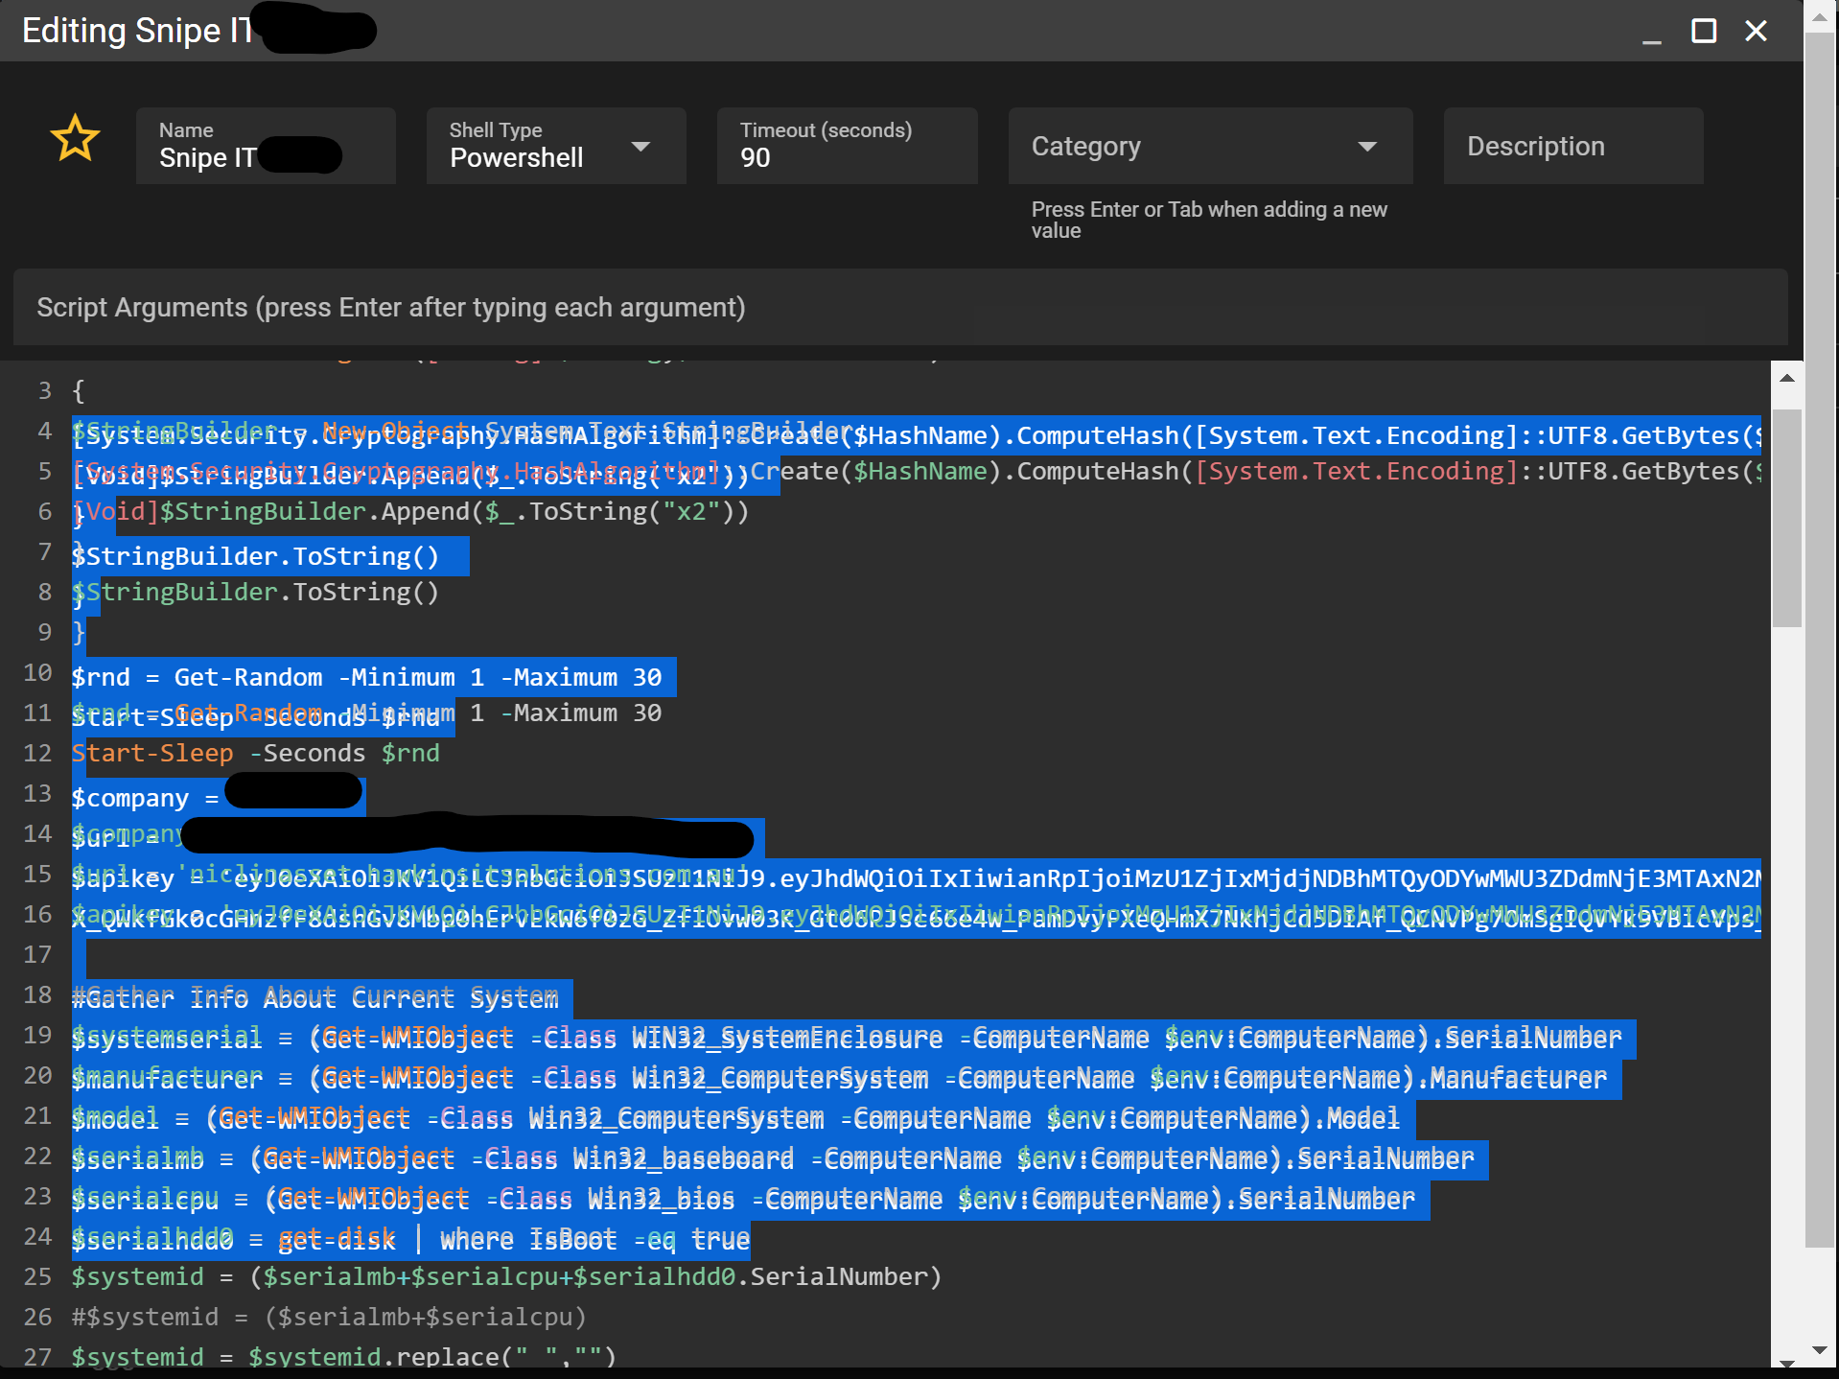The width and height of the screenshot is (1839, 1379).
Task: Click the scrollbar up arrow
Action: [x=1787, y=377]
